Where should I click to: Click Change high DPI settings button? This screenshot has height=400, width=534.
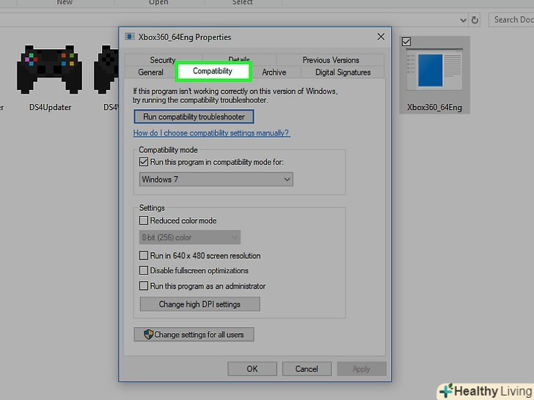(x=200, y=304)
